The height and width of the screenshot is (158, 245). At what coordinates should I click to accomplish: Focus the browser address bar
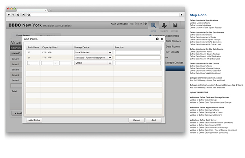(105, 15)
